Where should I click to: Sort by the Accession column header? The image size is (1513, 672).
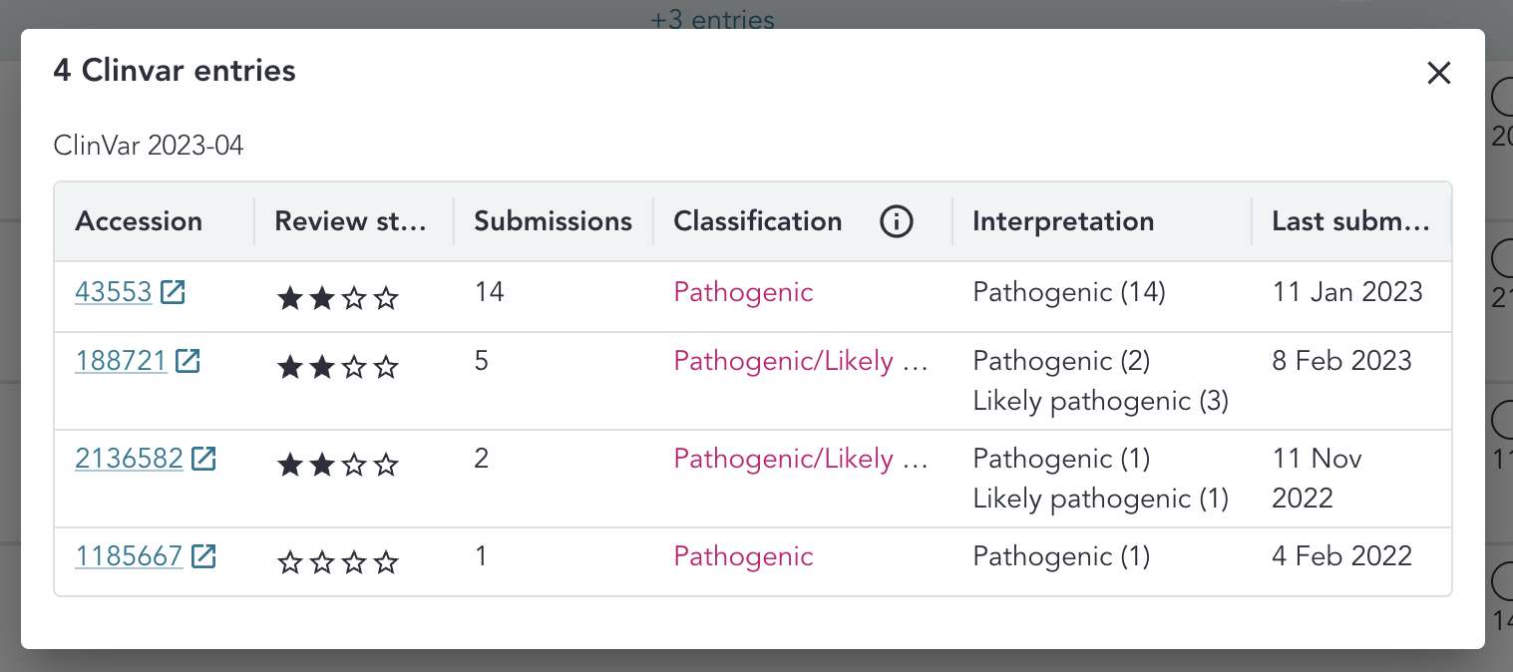[139, 221]
